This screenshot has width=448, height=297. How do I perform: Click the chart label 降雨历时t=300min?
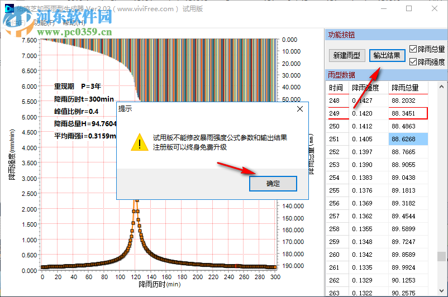[84, 99]
